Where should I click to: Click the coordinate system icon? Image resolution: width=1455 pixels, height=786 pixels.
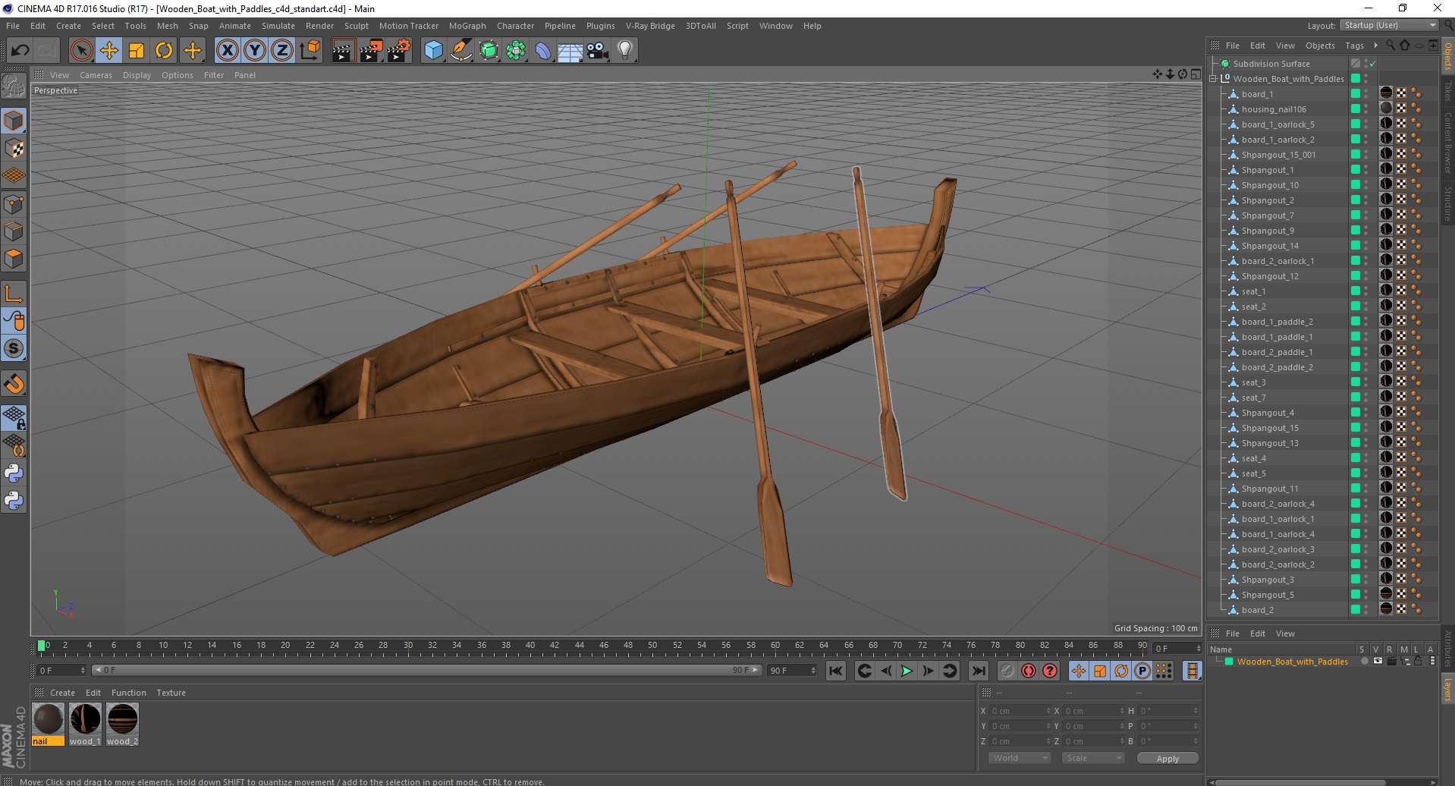310,51
